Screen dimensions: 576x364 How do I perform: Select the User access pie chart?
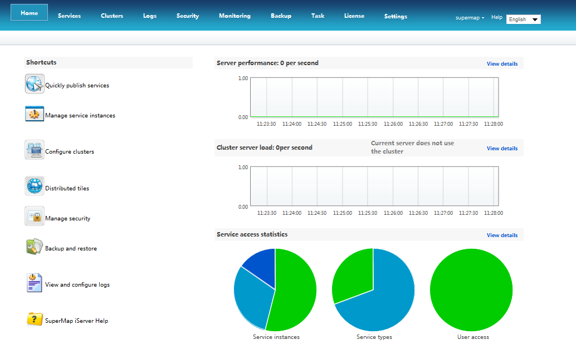471,290
